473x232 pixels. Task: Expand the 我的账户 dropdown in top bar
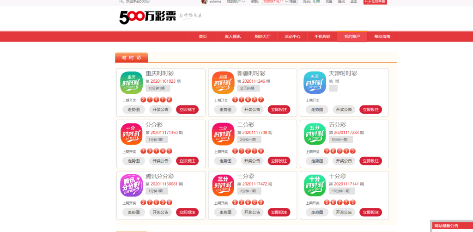pyautogui.click(x=236, y=2)
